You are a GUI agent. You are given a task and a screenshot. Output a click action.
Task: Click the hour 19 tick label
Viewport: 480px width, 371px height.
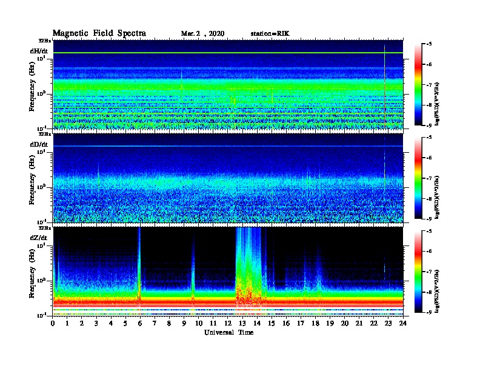pos(330,324)
